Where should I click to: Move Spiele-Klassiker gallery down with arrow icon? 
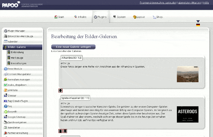pyautogui.click(x=65, y=131)
